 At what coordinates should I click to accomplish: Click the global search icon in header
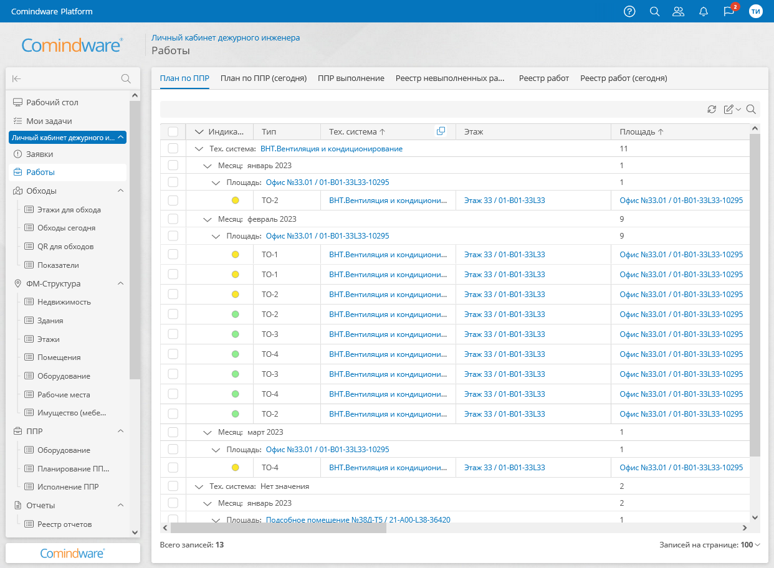[x=654, y=11]
